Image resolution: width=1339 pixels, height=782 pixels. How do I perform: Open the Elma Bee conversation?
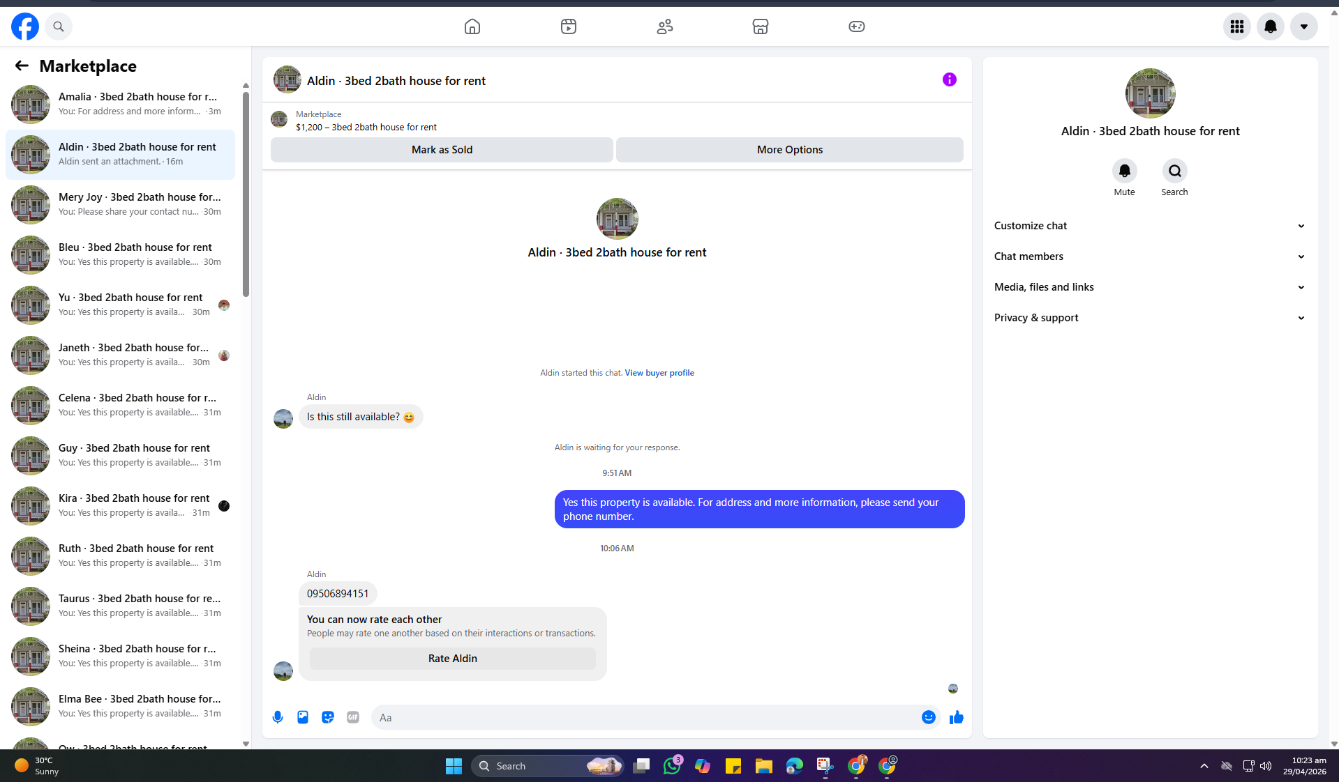(x=120, y=706)
